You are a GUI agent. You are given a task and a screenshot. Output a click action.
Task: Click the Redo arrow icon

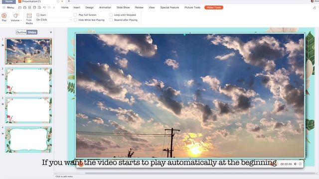(49, 7)
